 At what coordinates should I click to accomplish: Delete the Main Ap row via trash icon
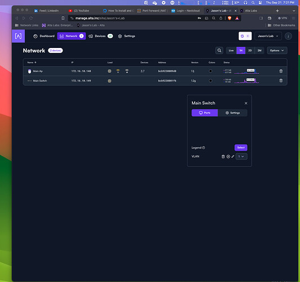[281, 71]
